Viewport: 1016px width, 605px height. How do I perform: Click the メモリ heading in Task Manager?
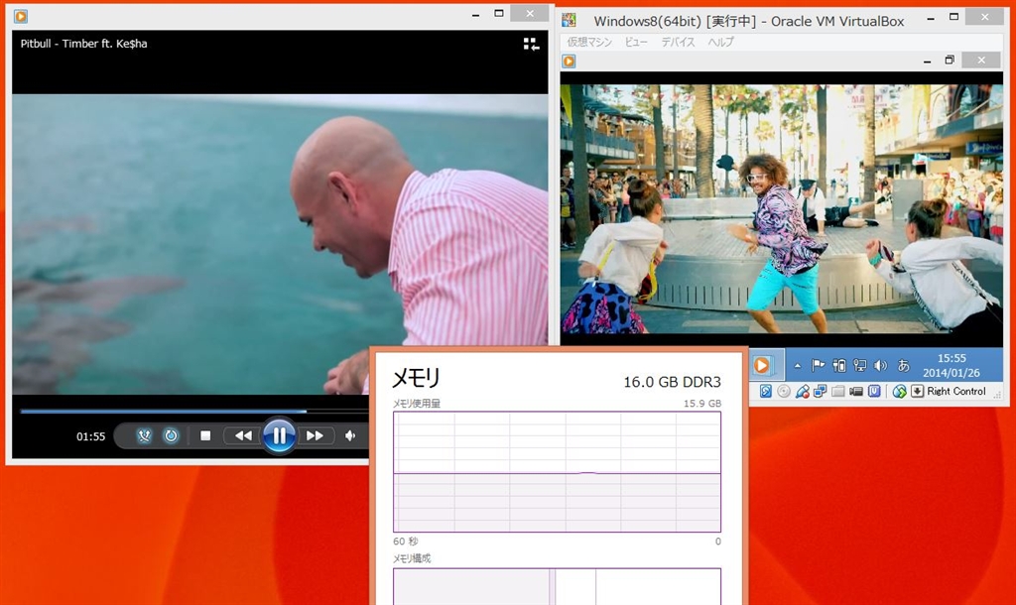(416, 378)
